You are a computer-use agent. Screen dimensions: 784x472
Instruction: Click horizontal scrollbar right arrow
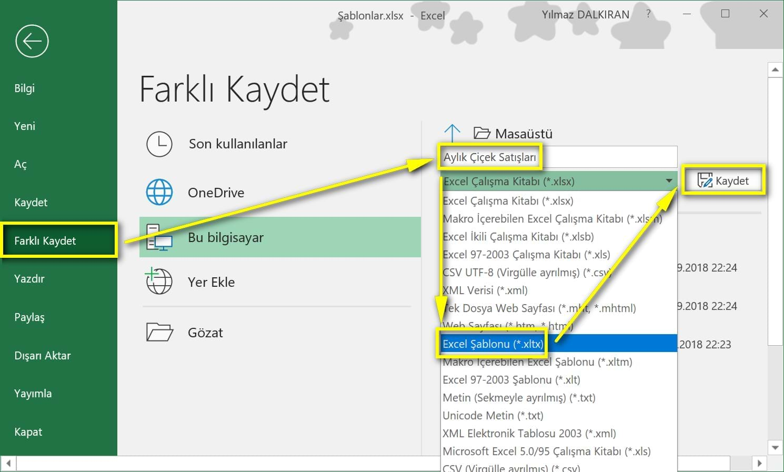759,464
